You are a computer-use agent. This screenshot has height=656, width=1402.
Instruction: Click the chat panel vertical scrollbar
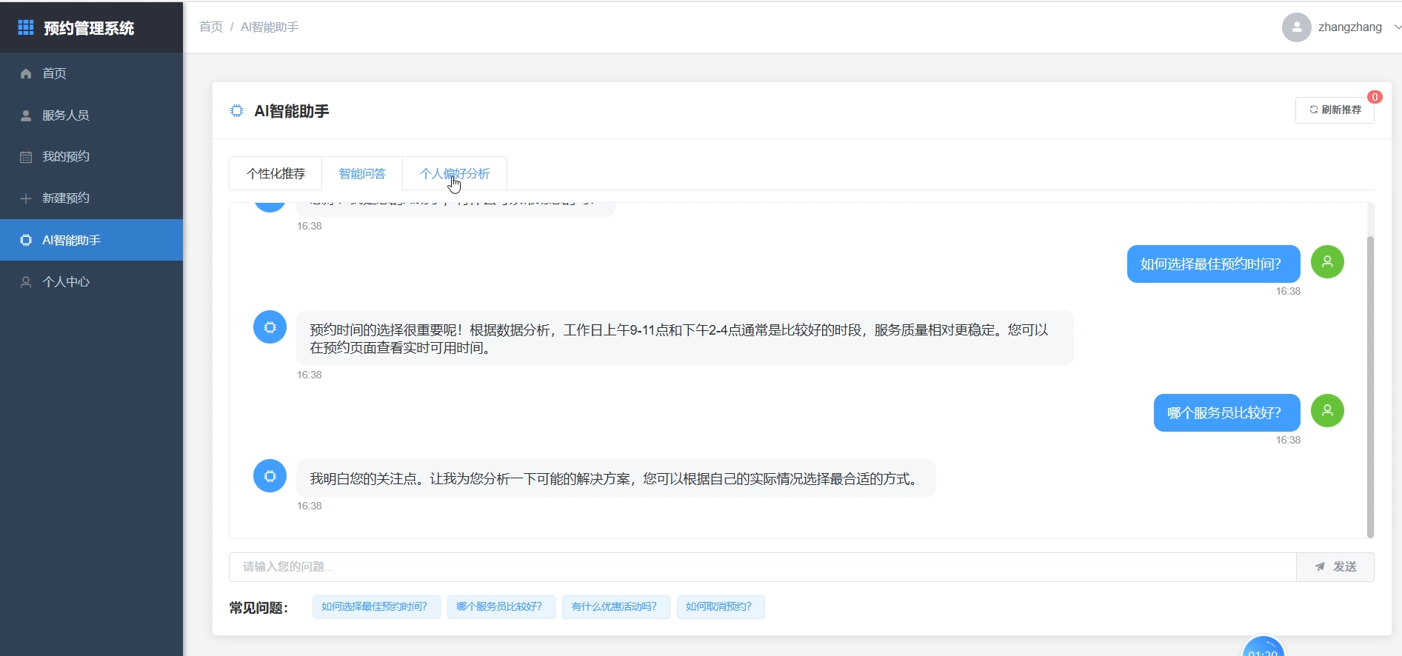(1370, 385)
